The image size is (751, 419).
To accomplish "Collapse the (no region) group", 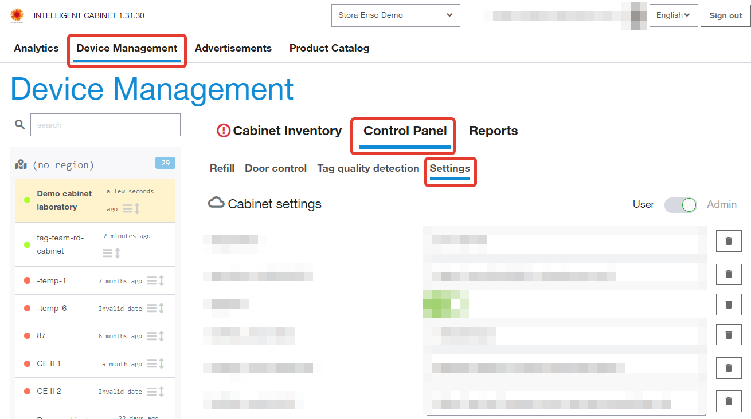I will pos(63,165).
